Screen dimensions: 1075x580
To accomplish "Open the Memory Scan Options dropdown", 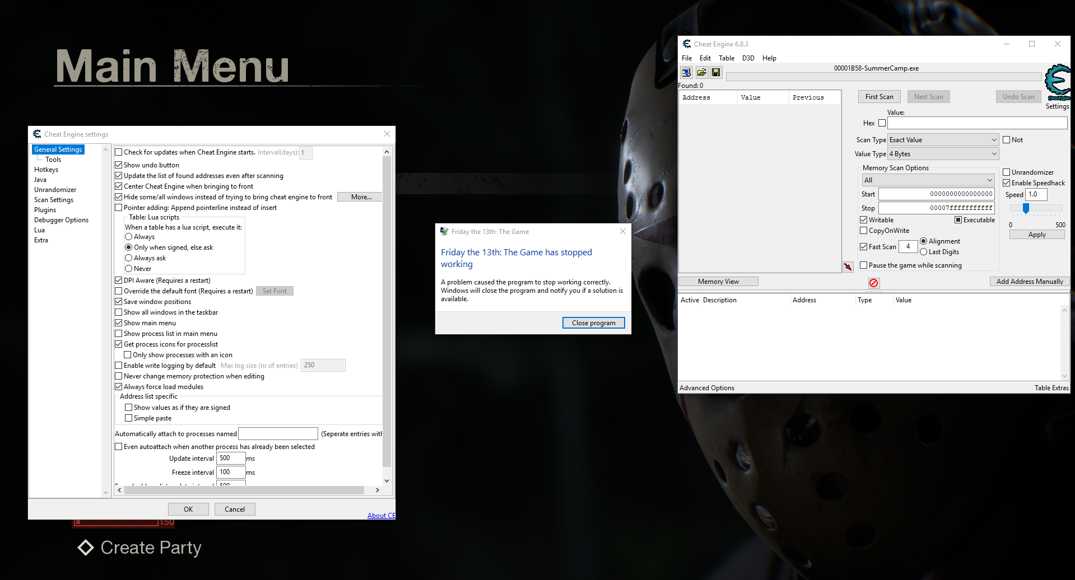I will (989, 180).
